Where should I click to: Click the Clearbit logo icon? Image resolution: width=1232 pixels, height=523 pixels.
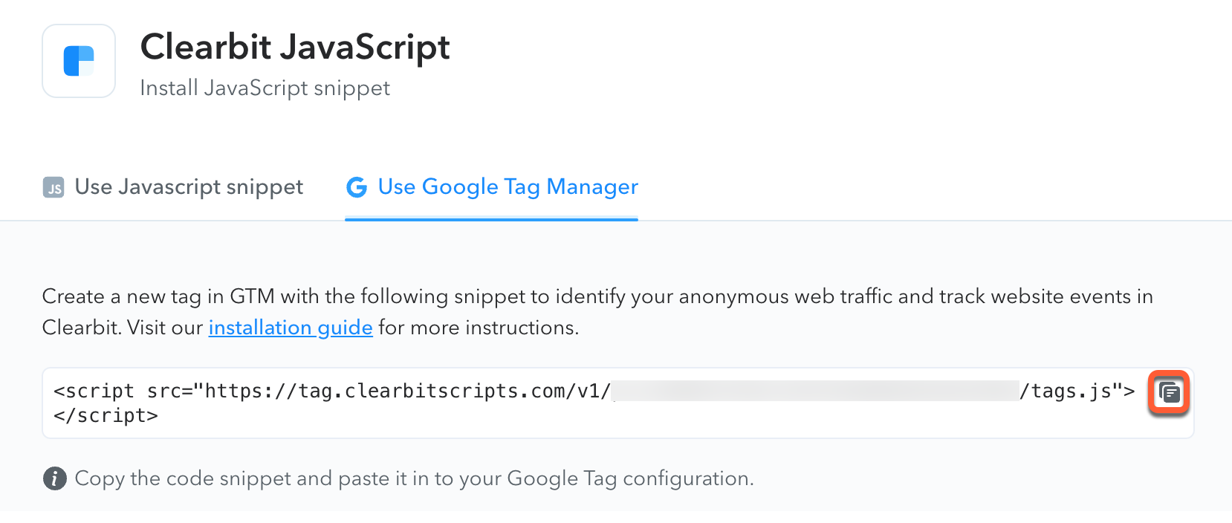(79, 61)
